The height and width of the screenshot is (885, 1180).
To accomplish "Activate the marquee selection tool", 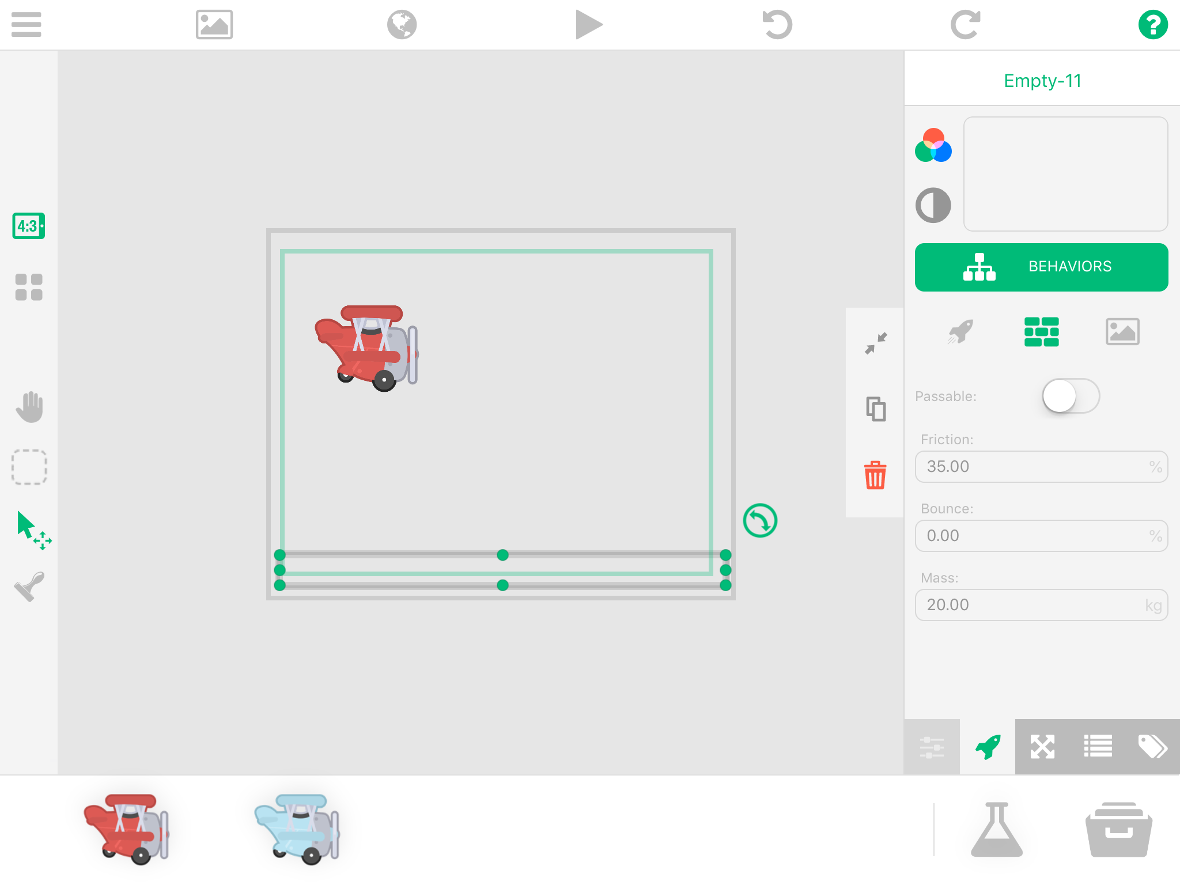I will point(29,468).
